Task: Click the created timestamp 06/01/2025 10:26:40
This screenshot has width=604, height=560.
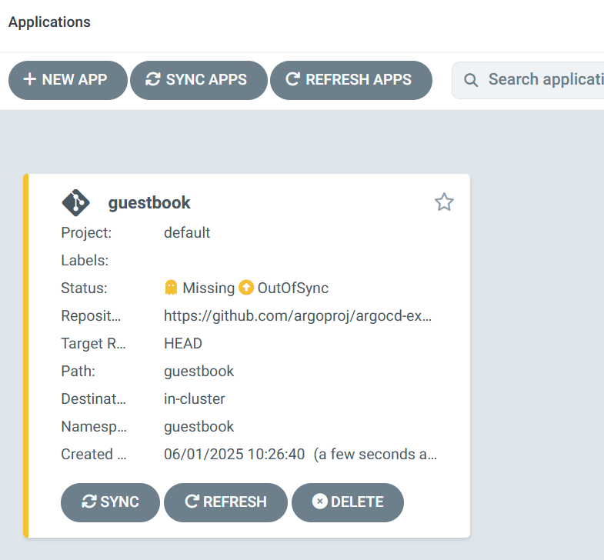Action: pyautogui.click(x=234, y=455)
